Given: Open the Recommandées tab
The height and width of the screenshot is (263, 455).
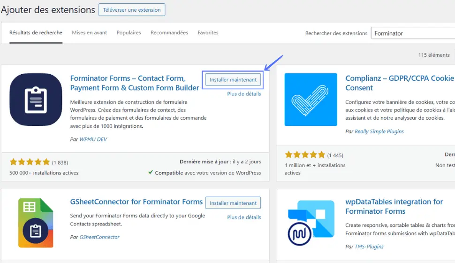Looking at the screenshot, I should [x=169, y=32].
